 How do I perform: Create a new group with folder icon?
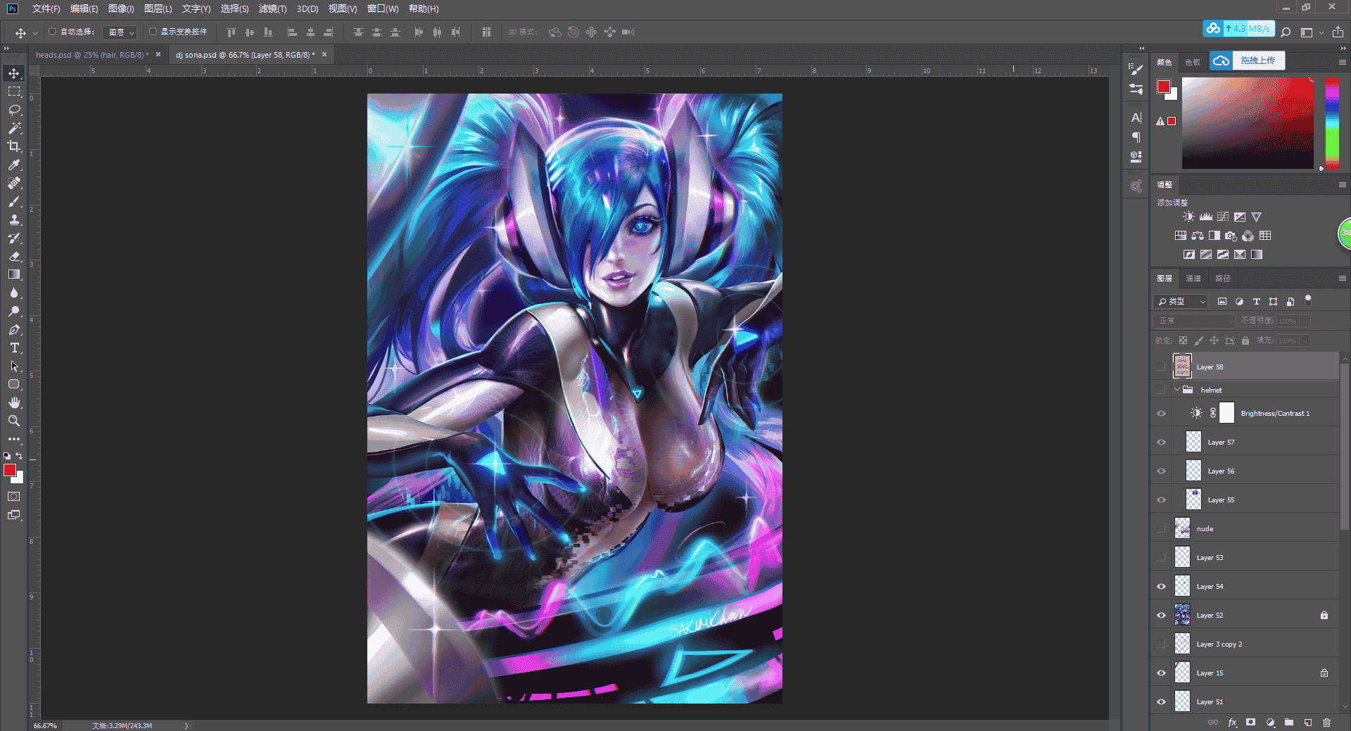[x=1288, y=723]
